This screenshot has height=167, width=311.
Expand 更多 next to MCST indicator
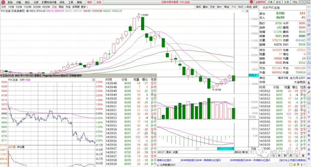168,152
